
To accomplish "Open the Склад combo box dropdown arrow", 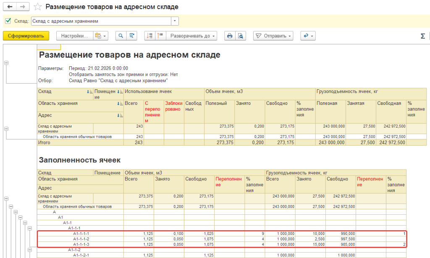I will click(x=175, y=21).
